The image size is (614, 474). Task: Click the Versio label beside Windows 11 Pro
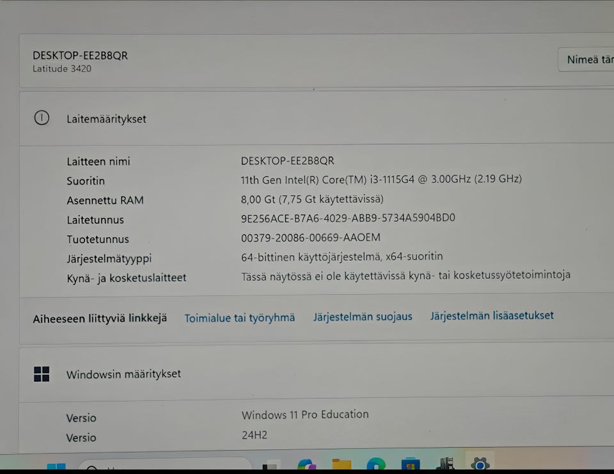click(x=81, y=418)
